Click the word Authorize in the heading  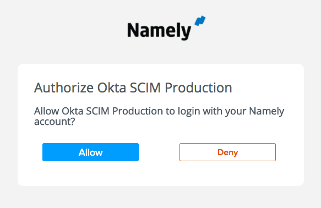pos(64,88)
